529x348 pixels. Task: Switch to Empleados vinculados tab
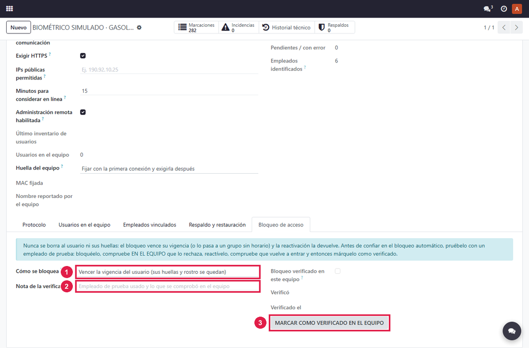coord(149,225)
